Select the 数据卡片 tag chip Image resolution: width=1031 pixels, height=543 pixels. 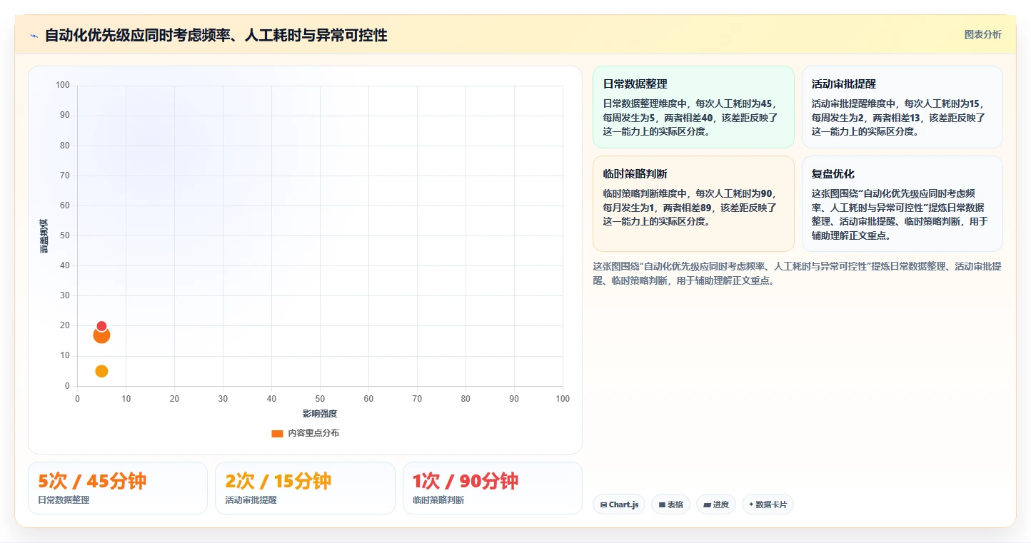pyautogui.click(x=768, y=504)
